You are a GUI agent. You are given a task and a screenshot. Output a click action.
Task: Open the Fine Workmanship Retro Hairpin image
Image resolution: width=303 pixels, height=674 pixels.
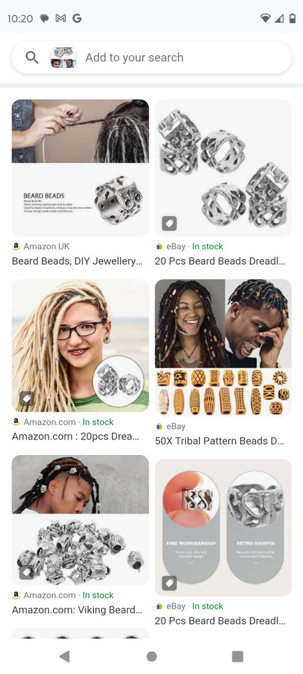[x=223, y=528]
